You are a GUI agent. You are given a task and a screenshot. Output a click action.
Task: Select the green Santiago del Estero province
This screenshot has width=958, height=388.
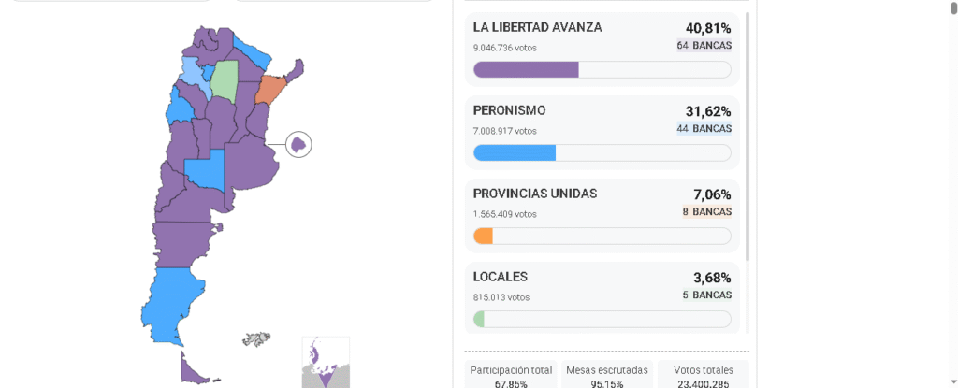[x=225, y=80]
